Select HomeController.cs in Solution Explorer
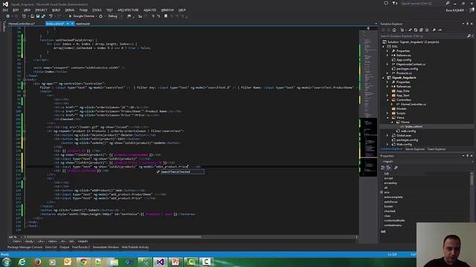The height and width of the screenshot is (267, 476). 414,105
